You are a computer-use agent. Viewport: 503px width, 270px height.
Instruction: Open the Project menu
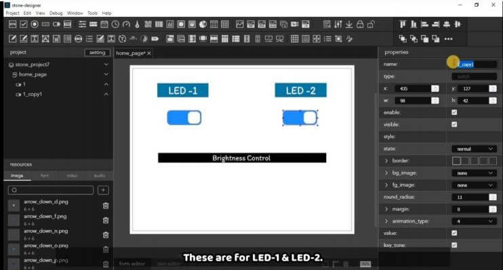pos(12,13)
